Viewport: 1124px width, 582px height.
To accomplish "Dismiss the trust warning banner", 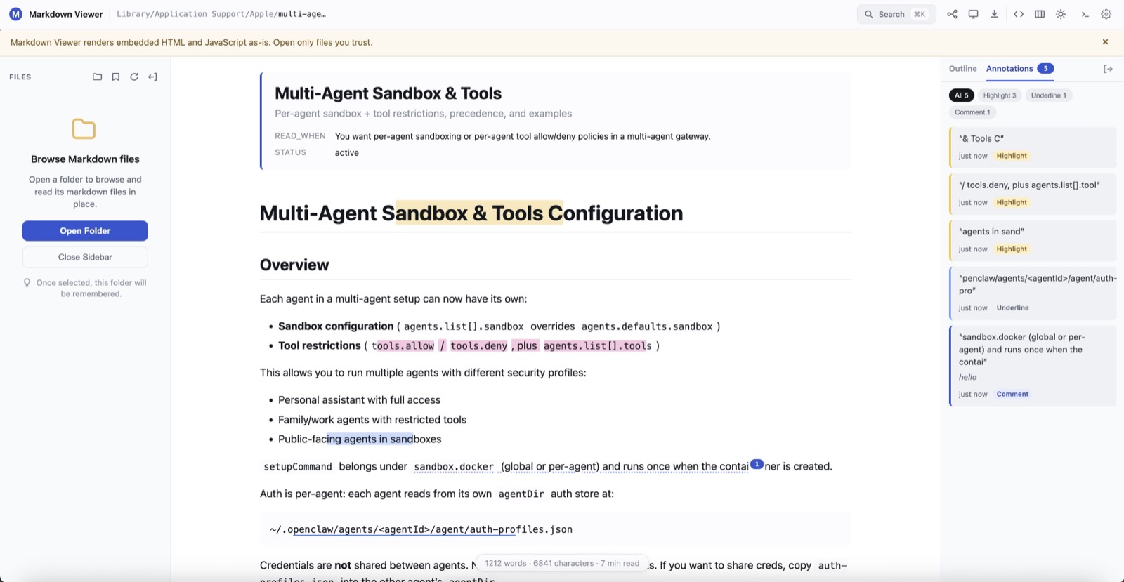I will (1105, 42).
